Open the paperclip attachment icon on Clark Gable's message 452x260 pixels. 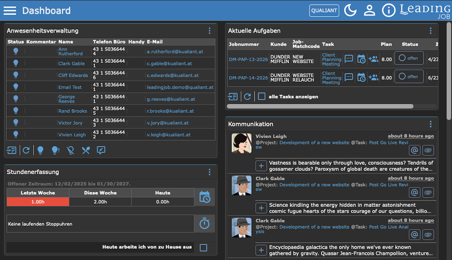(x=428, y=192)
